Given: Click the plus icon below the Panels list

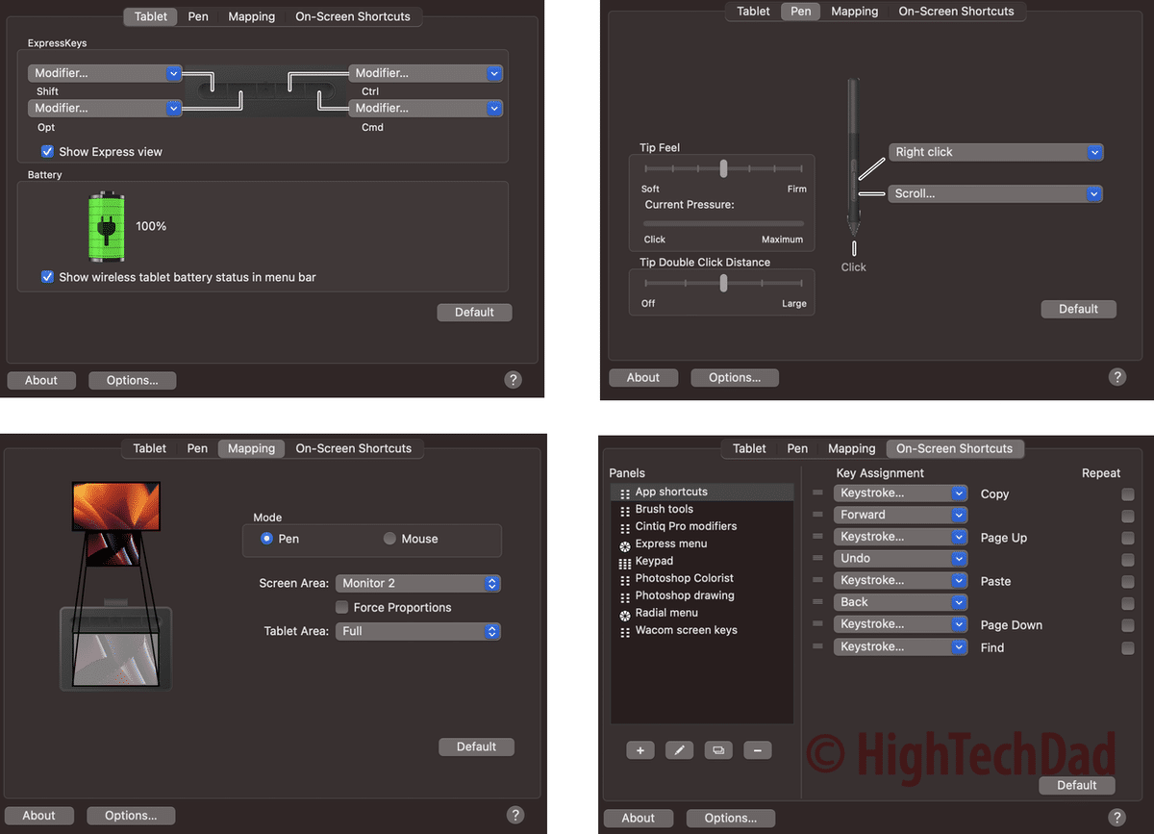Looking at the screenshot, I should [640, 750].
